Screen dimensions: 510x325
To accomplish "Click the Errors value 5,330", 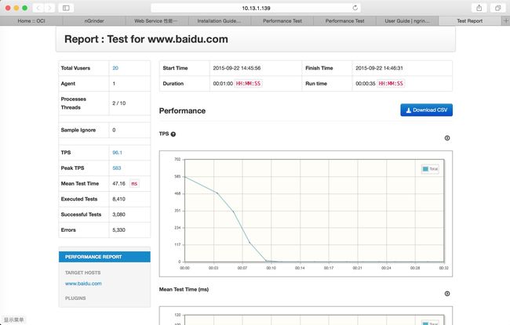I will point(118,230).
